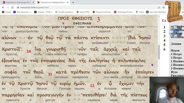Close the Видеозаписи Александра tab

[x=33, y=2]
